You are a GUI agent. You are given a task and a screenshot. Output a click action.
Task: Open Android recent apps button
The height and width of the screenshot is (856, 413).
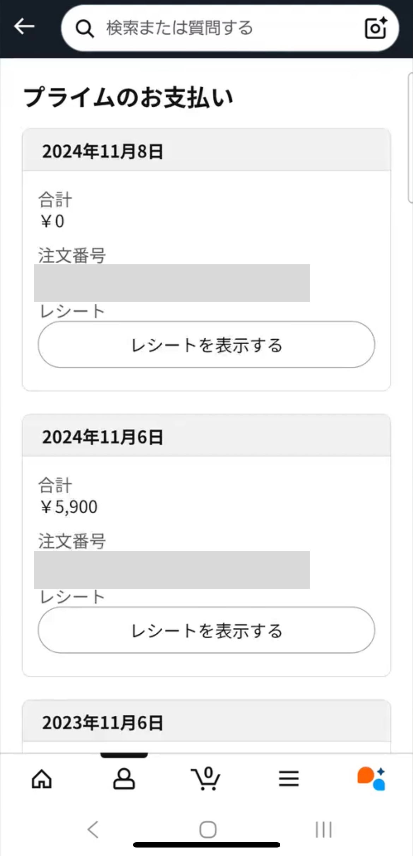point(323,829)
